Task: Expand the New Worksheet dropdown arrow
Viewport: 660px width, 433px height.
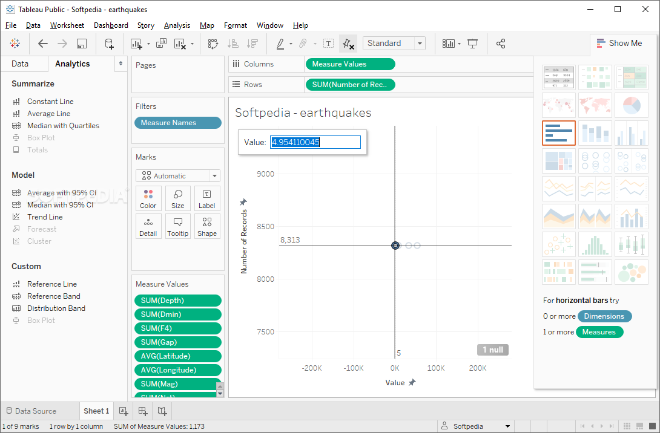Action: coord(148,44)
